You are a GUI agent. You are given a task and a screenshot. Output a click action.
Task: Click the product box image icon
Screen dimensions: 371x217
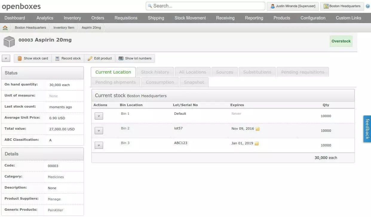(9, 42)
